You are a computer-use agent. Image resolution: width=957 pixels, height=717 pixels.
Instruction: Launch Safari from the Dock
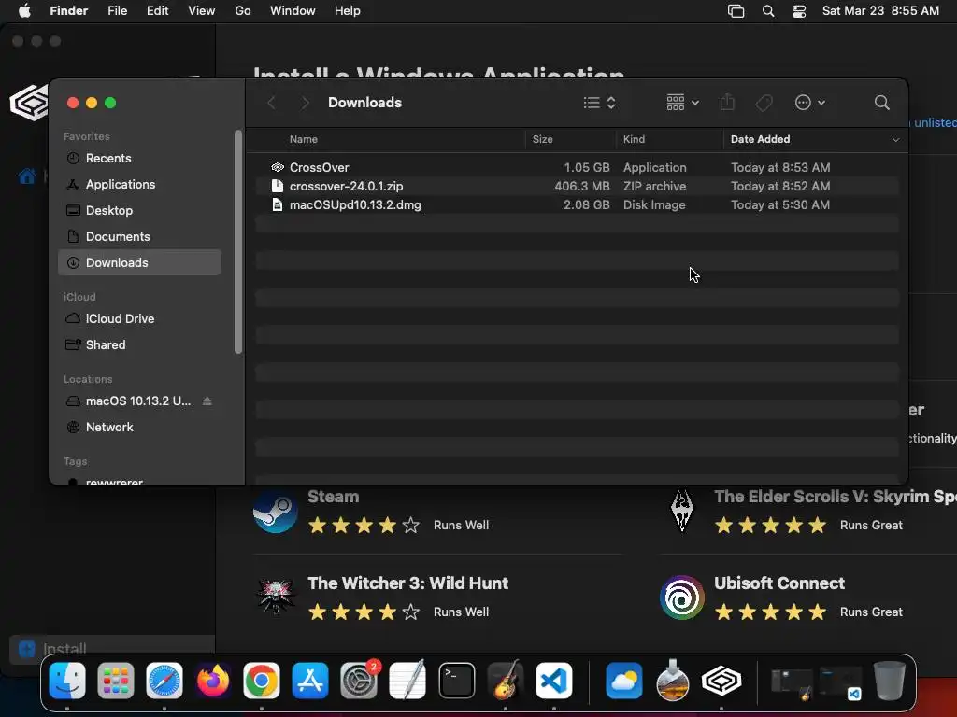tap(164, 681)
